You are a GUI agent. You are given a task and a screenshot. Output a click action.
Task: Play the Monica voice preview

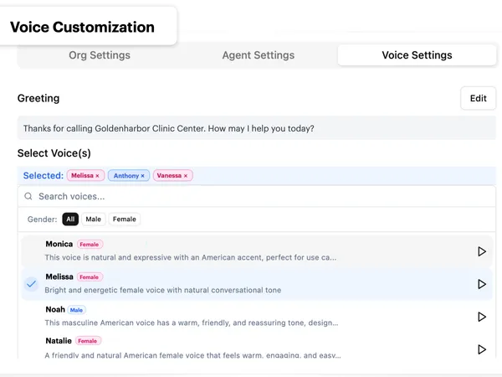pos(481,251)
